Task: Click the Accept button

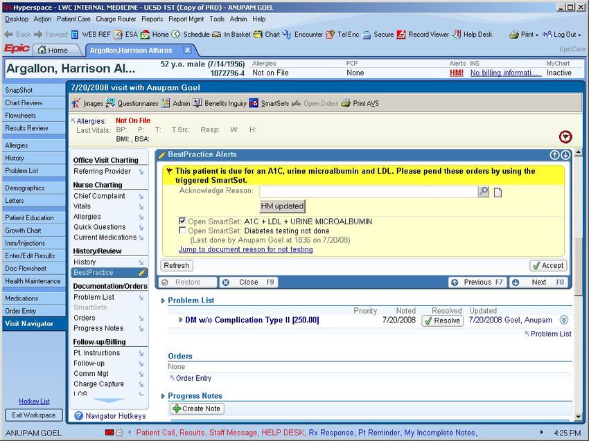Action: click(x=548, y=265)
